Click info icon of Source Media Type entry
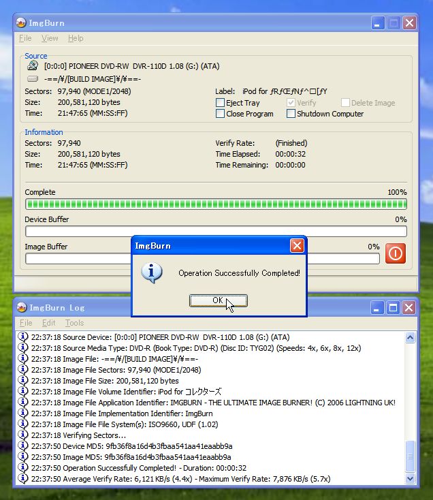The image size is (433, 500). tap(23, 347)
